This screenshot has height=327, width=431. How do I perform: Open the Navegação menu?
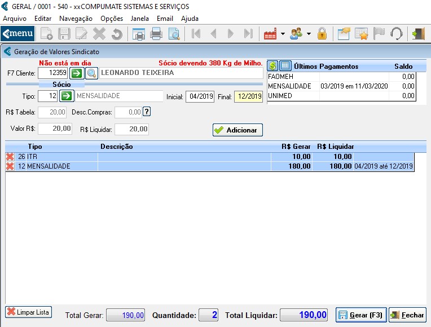pyautogui.click(x=76, y=18)
